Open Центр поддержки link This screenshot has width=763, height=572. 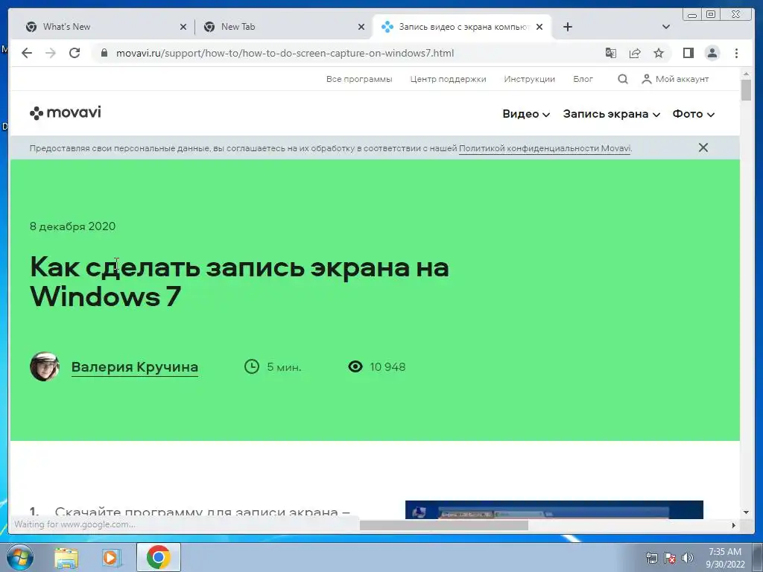448,79
